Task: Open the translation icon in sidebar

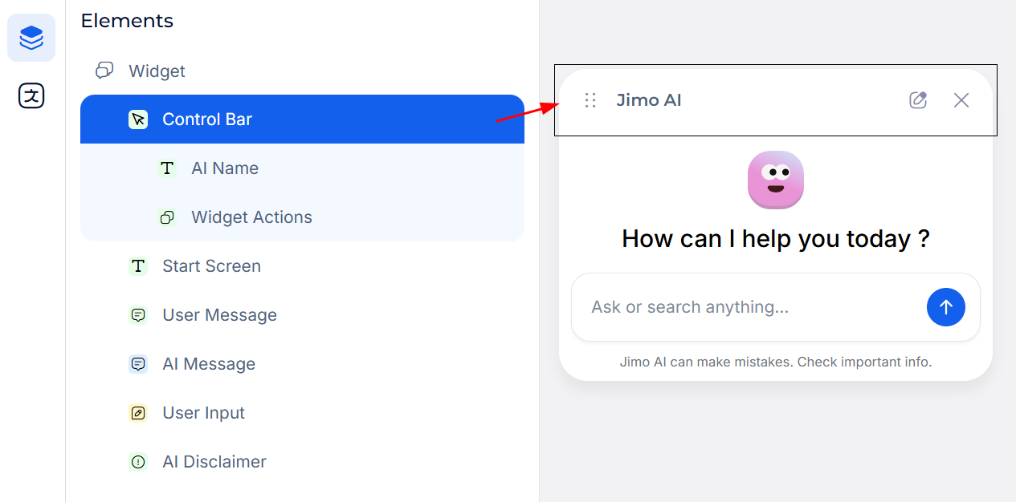Action: pos(31,96)
